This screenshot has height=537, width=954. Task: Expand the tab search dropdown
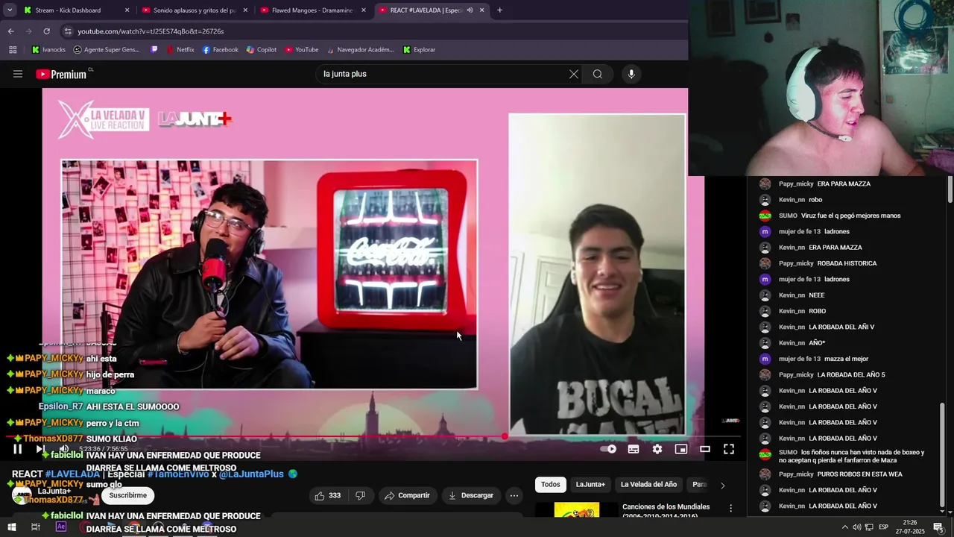(x=10, y=10)
